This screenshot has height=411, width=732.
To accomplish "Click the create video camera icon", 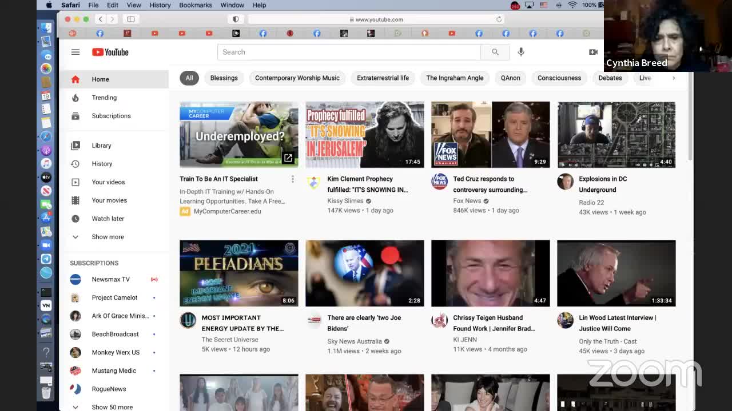I will (x=593, y=52).
